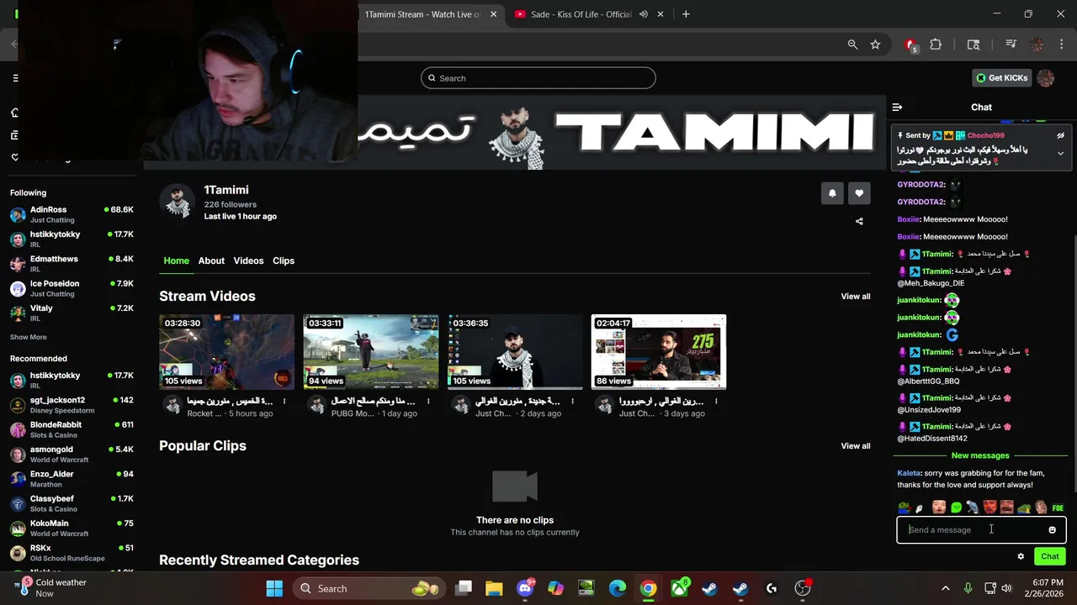Viewport: 1077px width, 605px height.
Task: Open Chrome media controls icon
Action: pyautogui.click(x=1011, y=45)
